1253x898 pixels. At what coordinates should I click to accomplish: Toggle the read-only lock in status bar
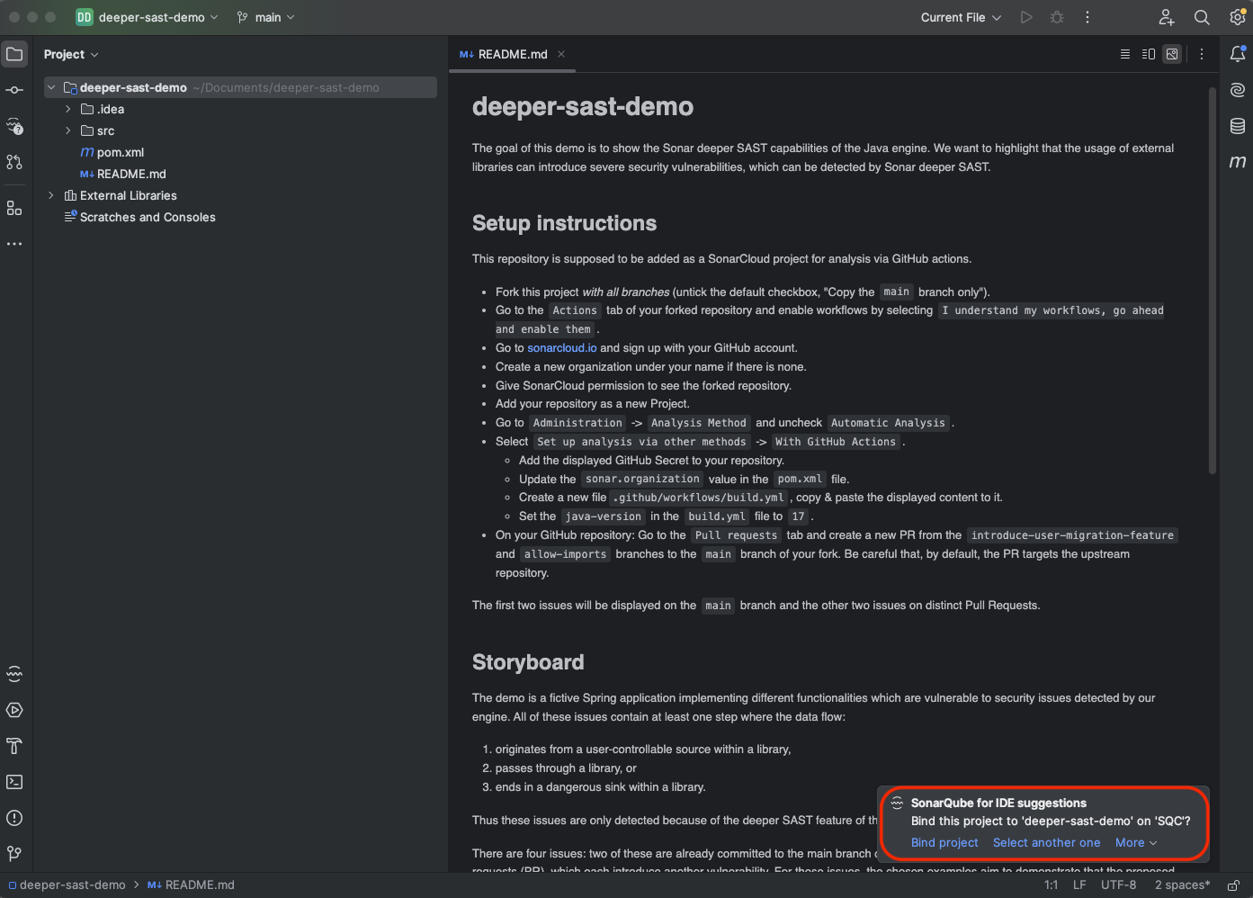[x=1234, y=885]
